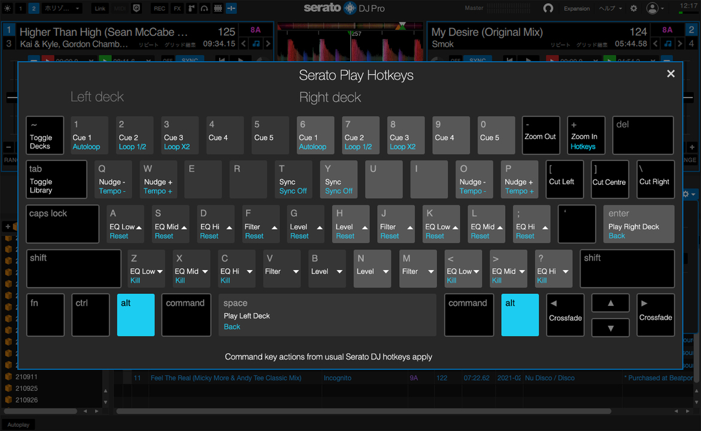Select the Feel The Real track row
Image resolution: width=701 pixels, height=431 pixels.
tap(404, 378)
